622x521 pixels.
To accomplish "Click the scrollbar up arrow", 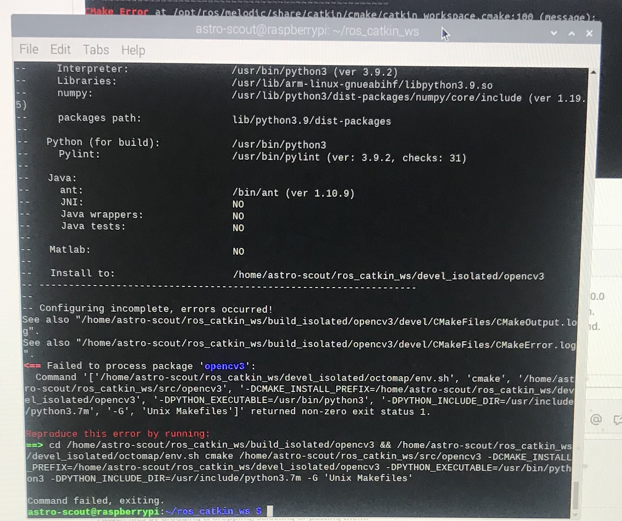I will point(594,71).
